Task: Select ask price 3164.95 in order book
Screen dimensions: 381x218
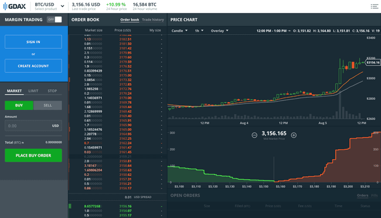Action: [x=125, y=134]
